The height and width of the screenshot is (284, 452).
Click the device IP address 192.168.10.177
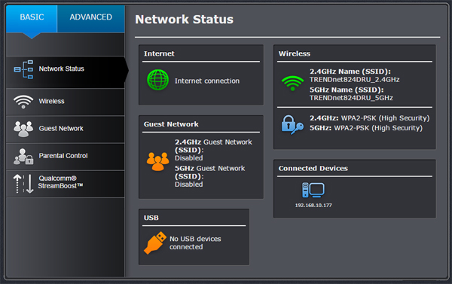(x=313, y=206)
